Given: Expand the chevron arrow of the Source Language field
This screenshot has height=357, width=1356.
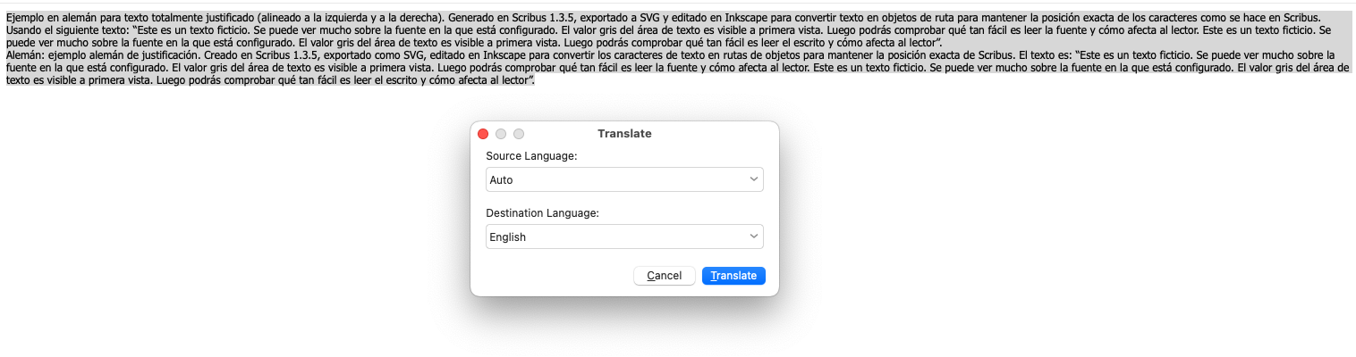Looking at the screenshot, I should click(x=753, y=179).
